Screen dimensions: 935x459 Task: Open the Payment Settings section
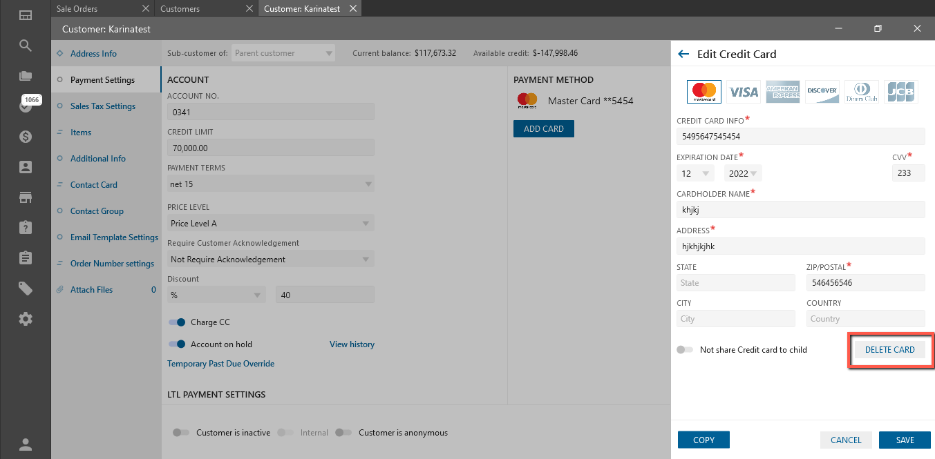[102, 80]
